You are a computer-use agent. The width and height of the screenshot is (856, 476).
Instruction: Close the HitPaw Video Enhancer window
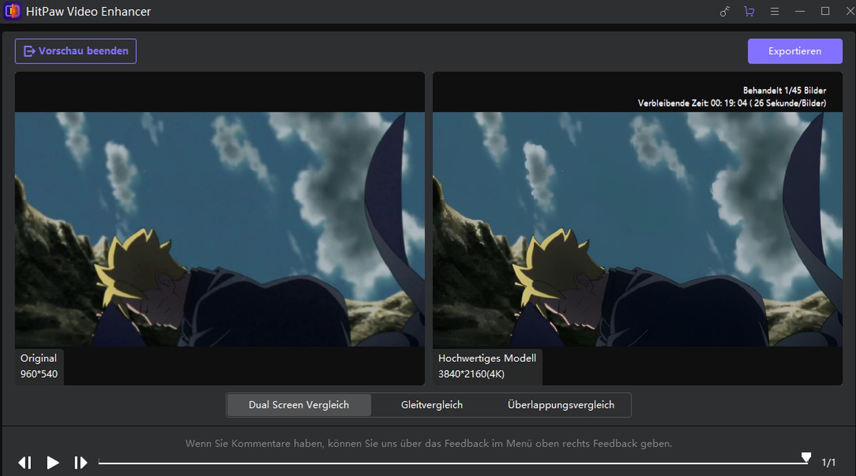coord(849,11)
